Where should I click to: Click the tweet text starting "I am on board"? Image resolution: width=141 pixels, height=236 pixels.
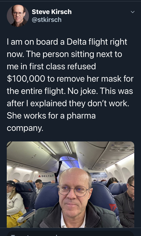click(x=70, y=85)
